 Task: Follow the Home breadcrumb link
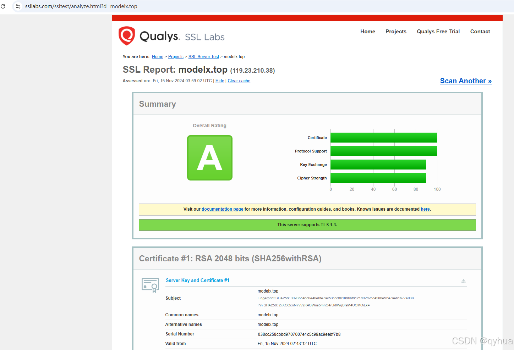pos(158,57)
